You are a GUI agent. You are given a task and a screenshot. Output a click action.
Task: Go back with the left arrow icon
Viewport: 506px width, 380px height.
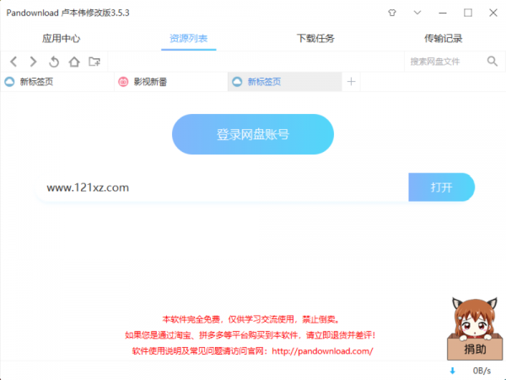pos(13,62)
